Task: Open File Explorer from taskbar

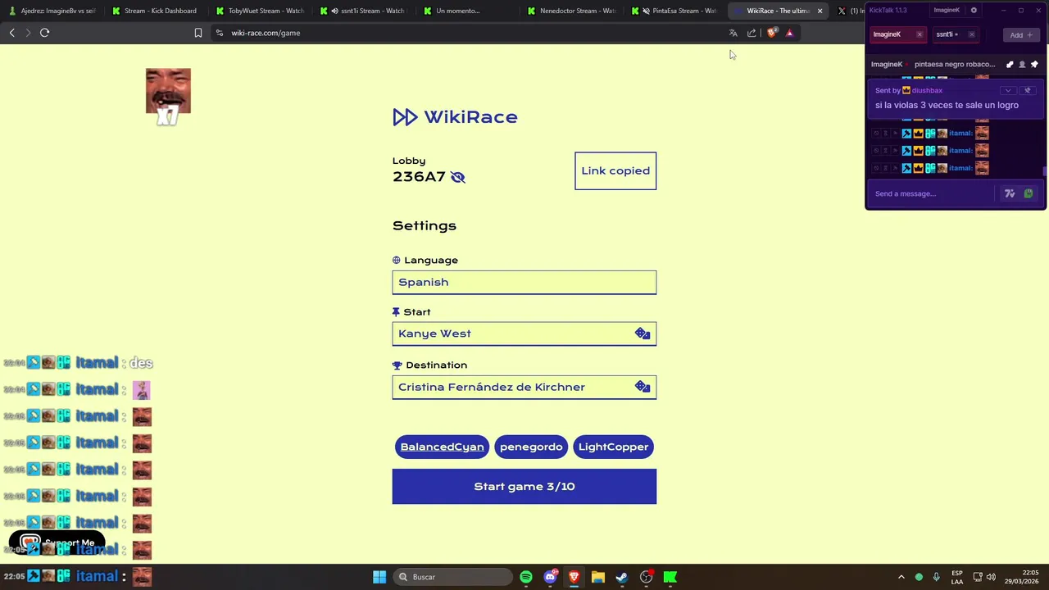Action: (598, 577)
